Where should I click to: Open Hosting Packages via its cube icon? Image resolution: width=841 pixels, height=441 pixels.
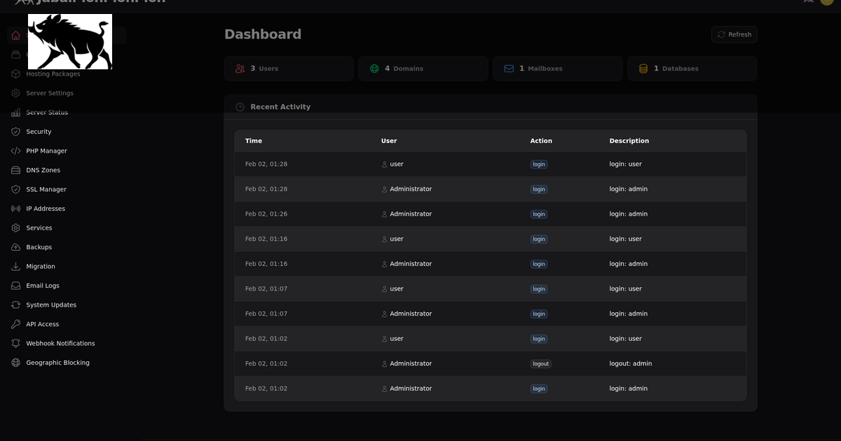(x=15, y=73)
